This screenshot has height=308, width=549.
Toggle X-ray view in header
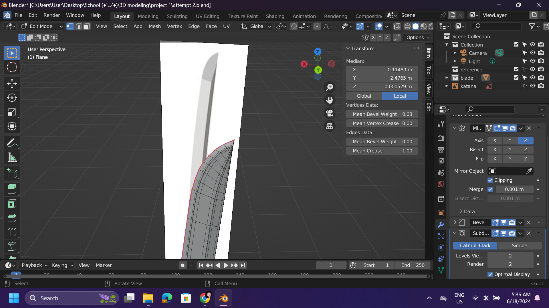pyautogui.click(x=397, y=26)
